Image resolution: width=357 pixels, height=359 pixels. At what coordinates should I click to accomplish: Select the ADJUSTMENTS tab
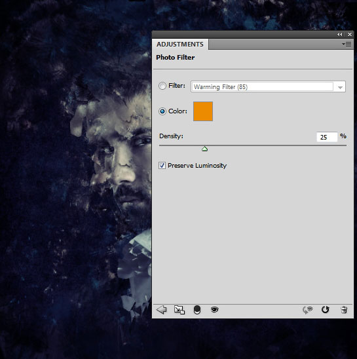coord(180,44)
